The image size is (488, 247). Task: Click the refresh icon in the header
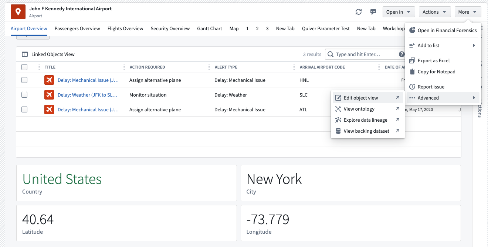pyautogui.click(x=359, y=12)
